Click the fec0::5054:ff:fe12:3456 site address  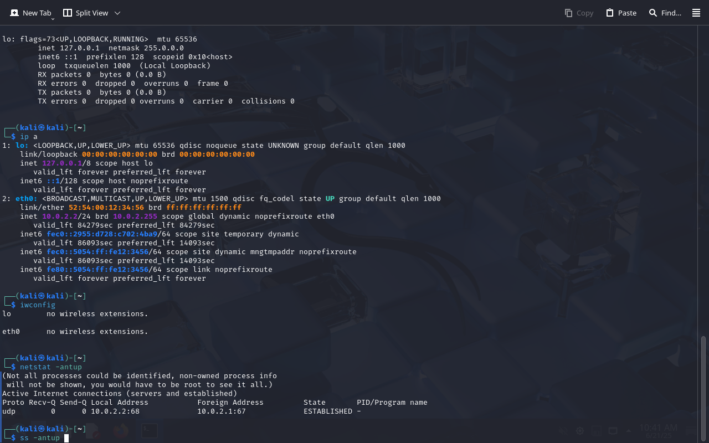tap(97, 252)
